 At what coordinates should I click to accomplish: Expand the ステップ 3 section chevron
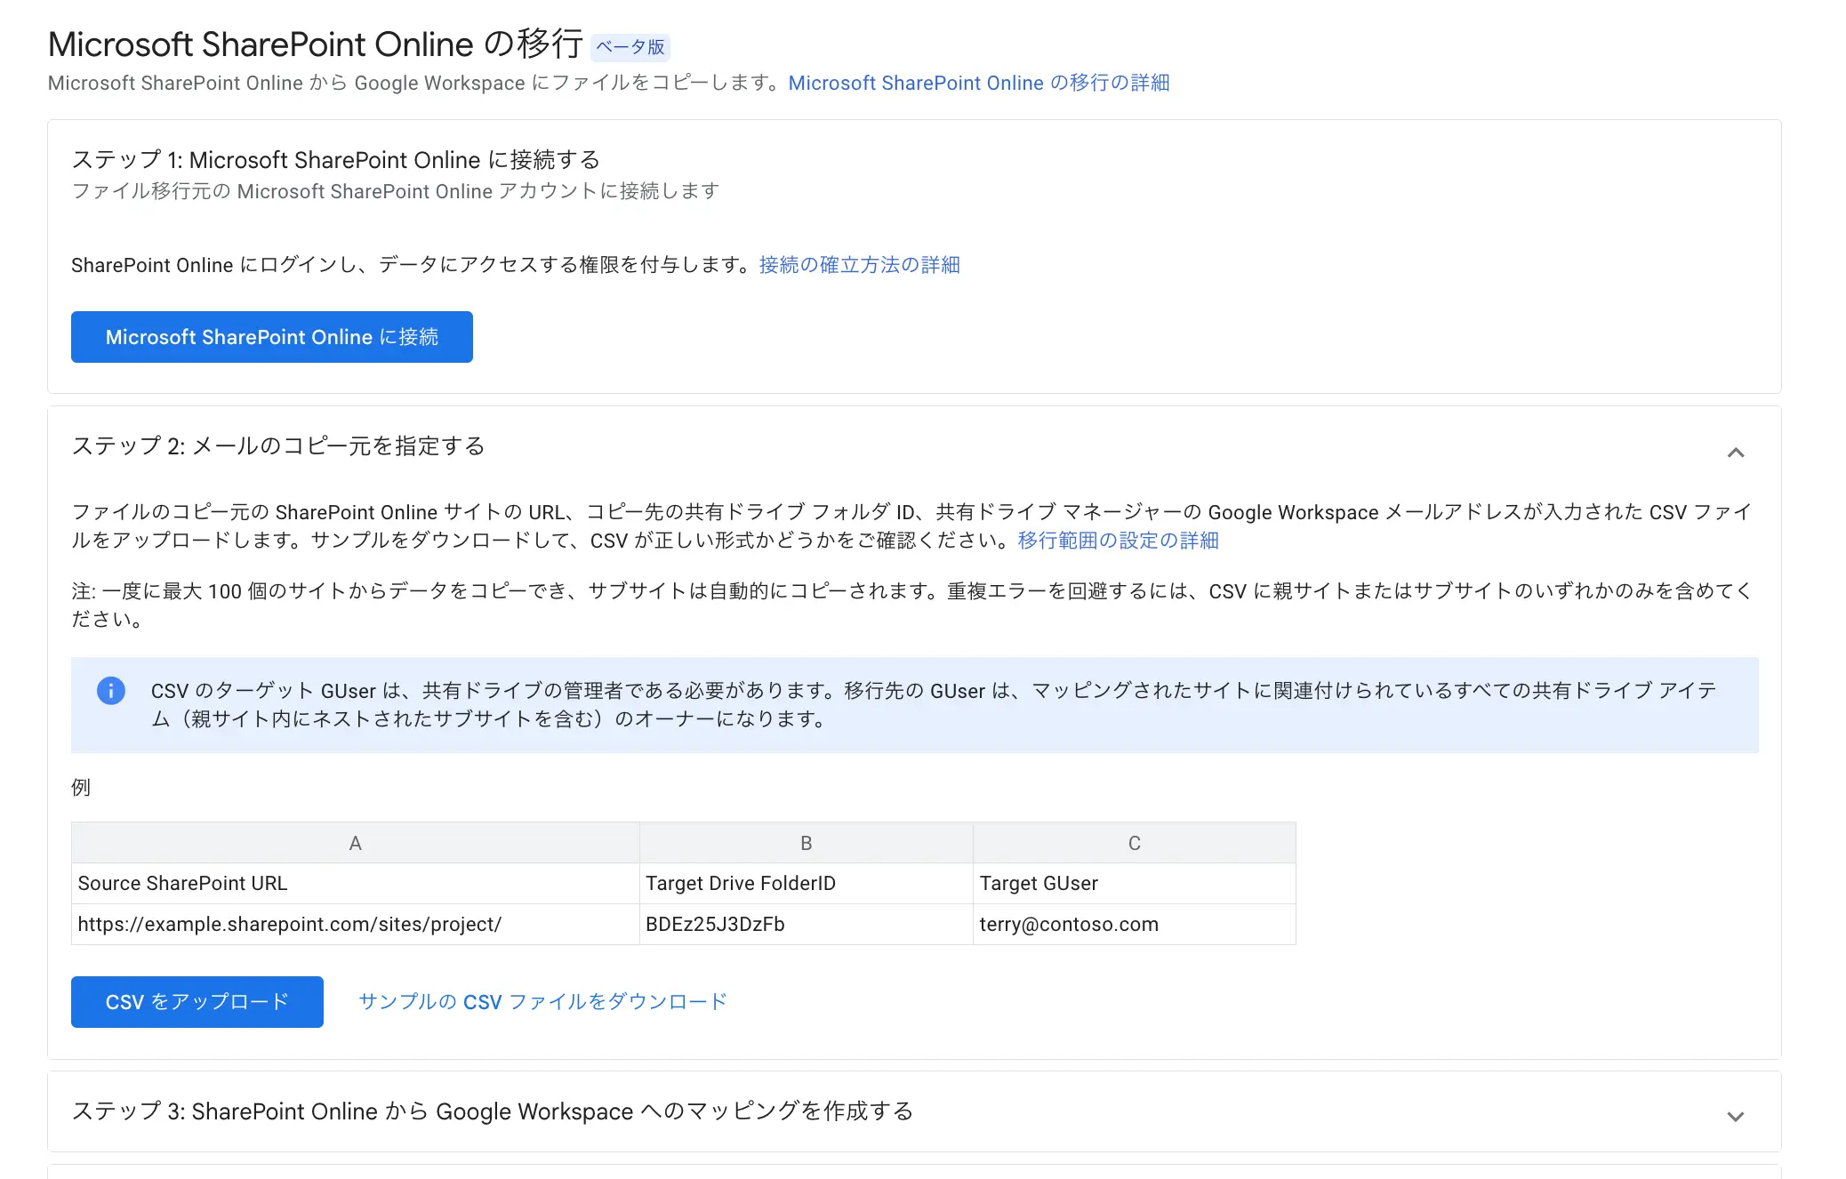[1736, 1117]
